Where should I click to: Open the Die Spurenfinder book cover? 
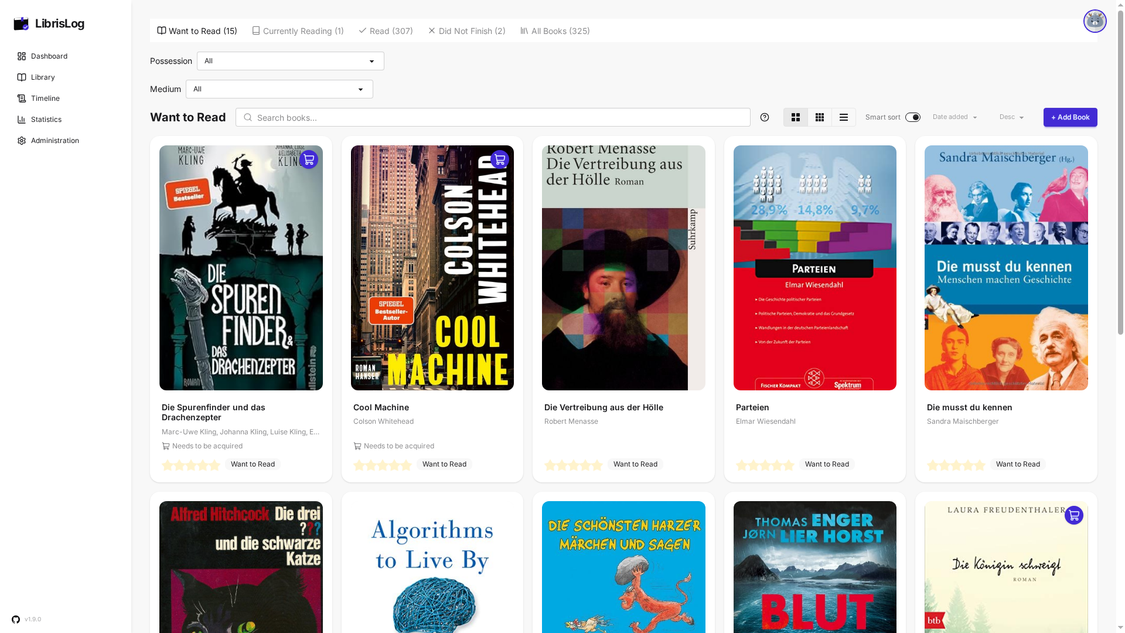[241, 268]
